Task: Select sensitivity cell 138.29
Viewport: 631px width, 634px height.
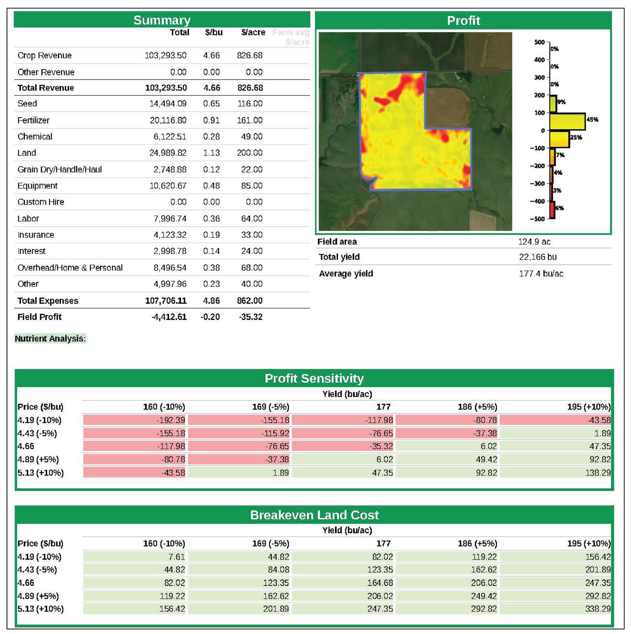Action: [x=598, y=473]
